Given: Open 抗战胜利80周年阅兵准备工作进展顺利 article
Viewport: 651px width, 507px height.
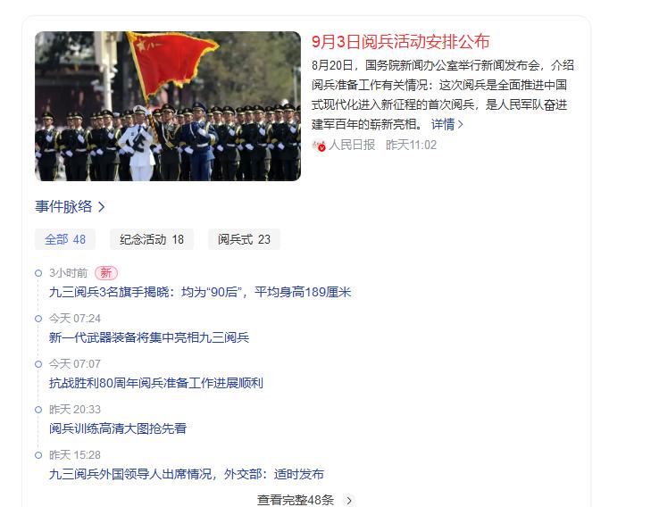Looking at the screenshot, I should pos(155,383).
